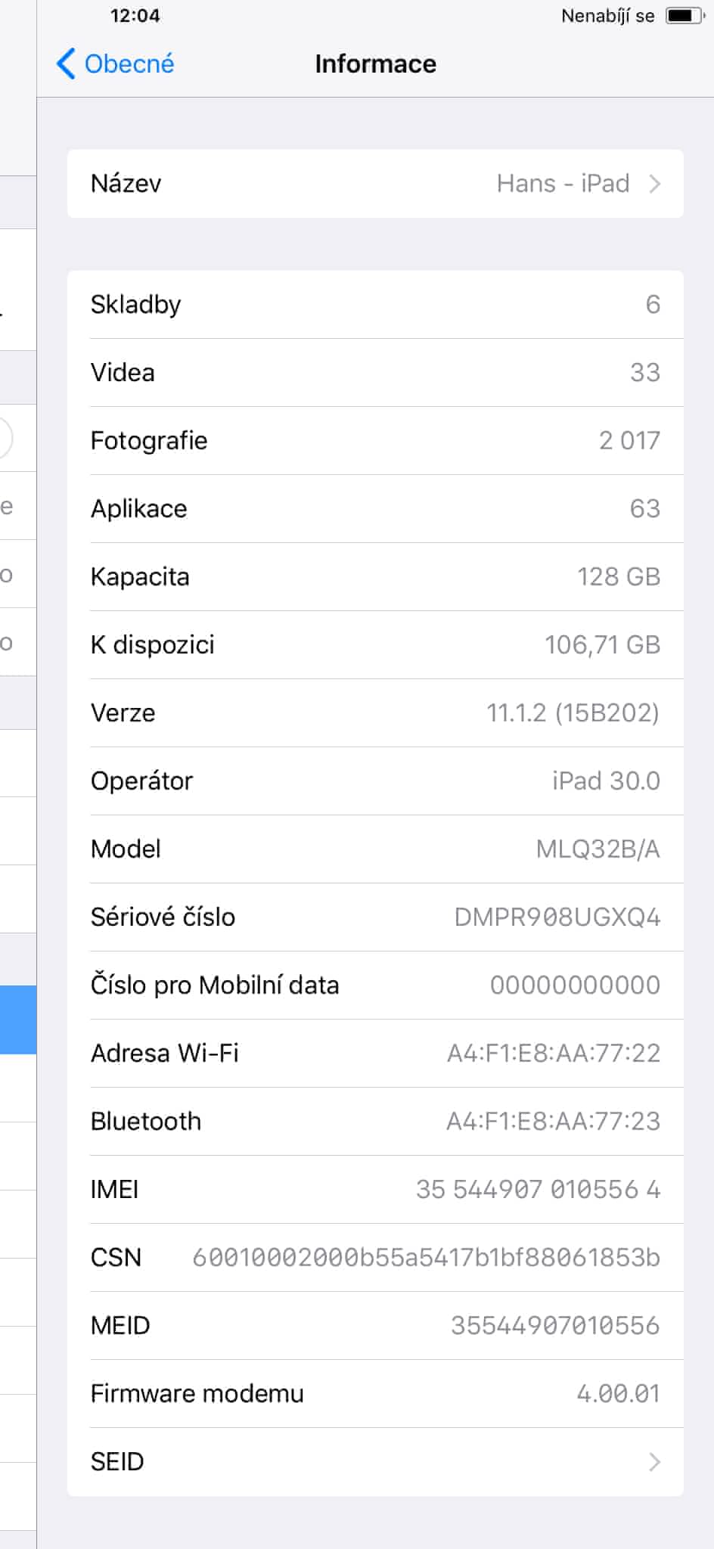Tap the Bluetooth address row
Image resolution: width=714 pixels, height=1549 pixels.
(375, 1122)
